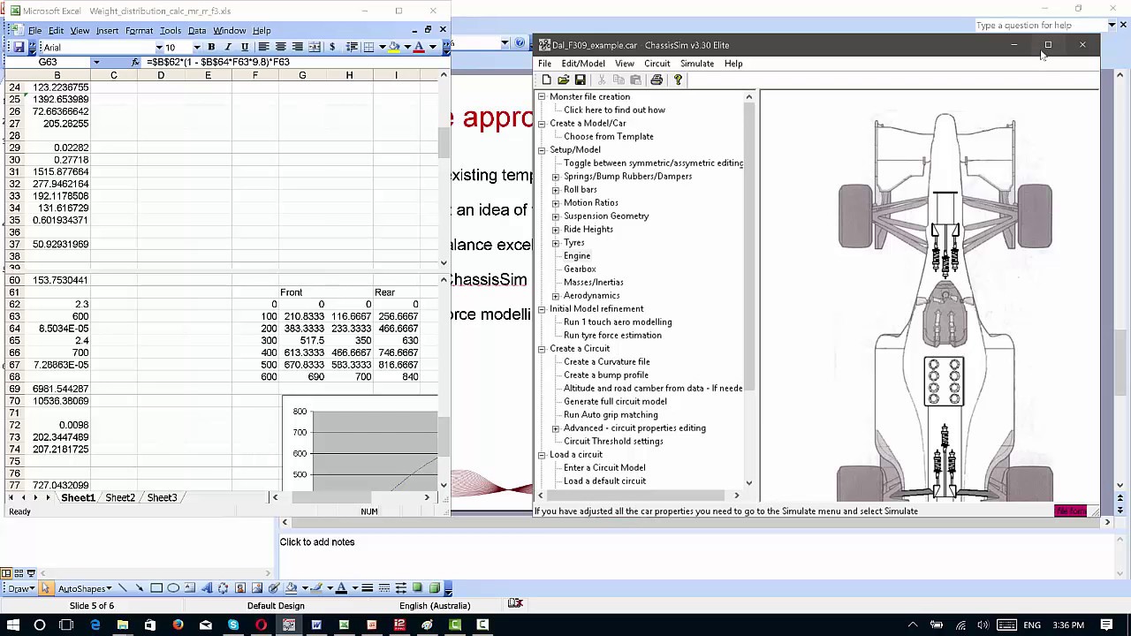Select the Oval drawing tool
Image resolution: width=1131 pixels, height=636 pixels.
tap(173, 588)
